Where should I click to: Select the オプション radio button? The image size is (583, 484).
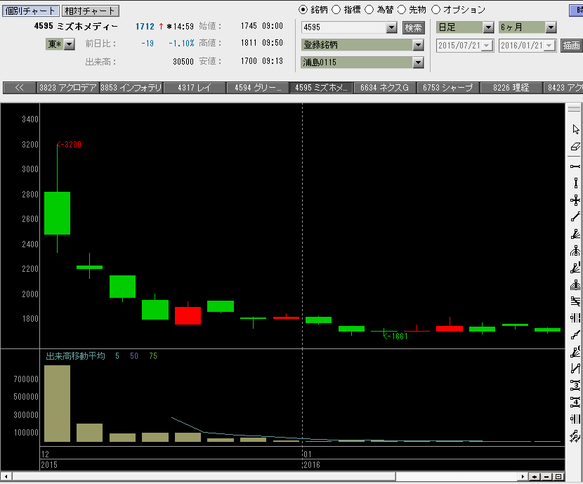pyautogui.click(x=435, y=10)
